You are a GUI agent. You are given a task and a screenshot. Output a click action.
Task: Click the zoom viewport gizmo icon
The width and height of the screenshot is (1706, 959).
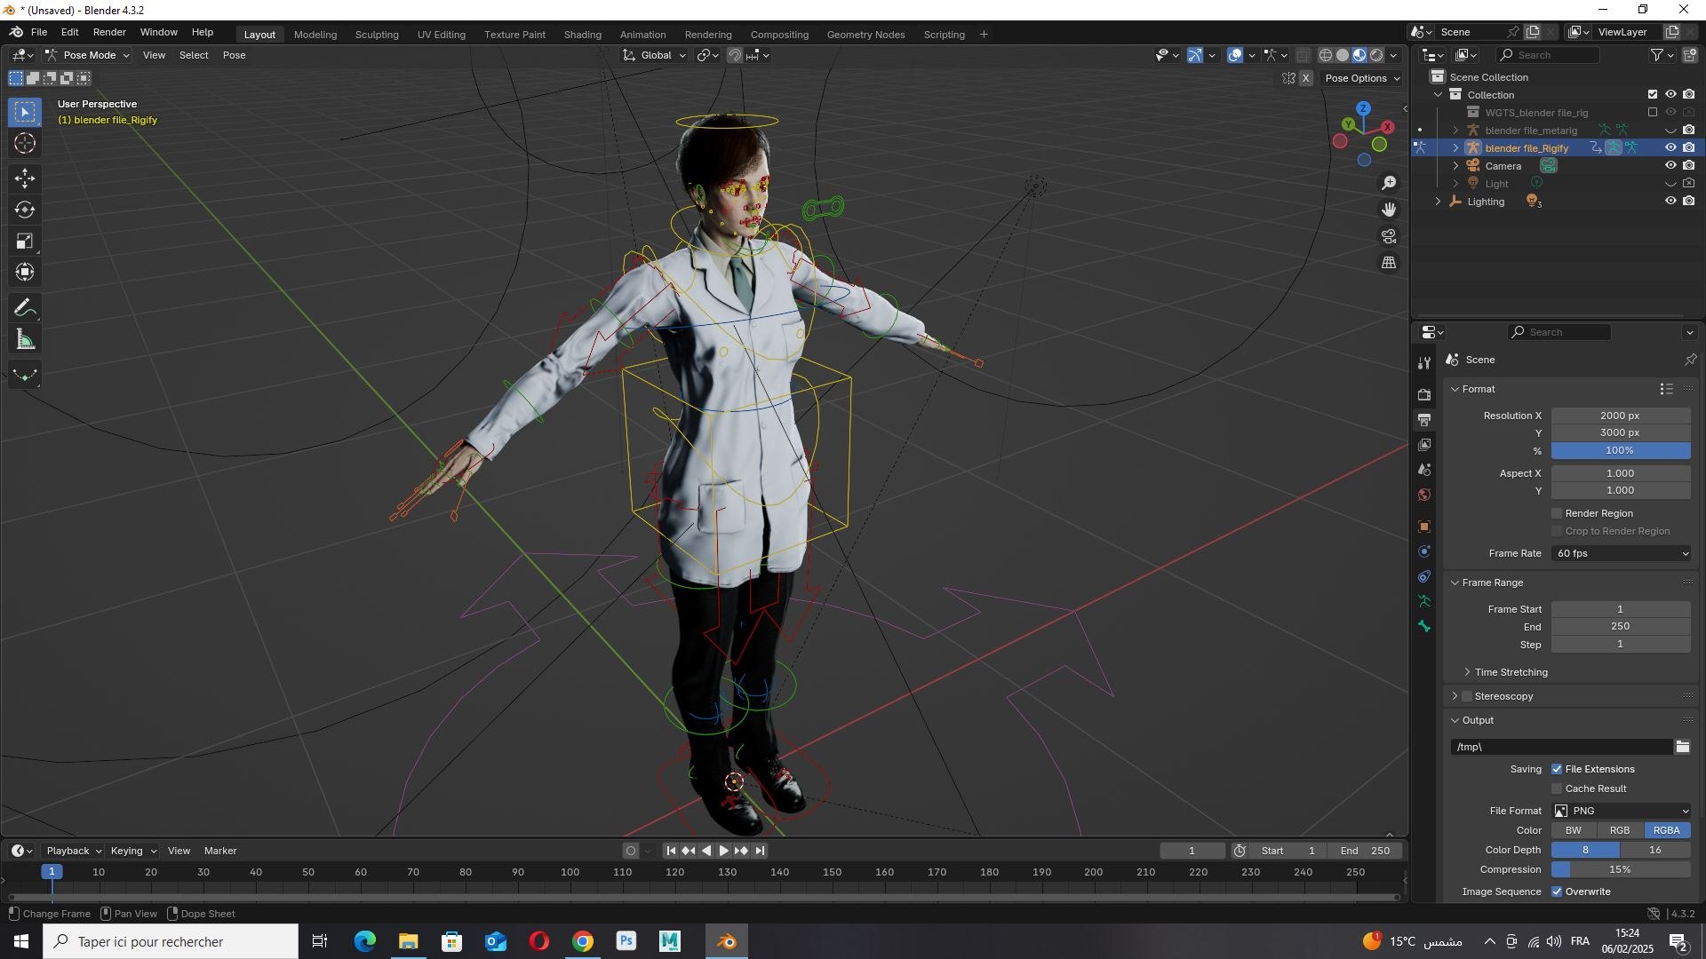tap(1389, 183)
